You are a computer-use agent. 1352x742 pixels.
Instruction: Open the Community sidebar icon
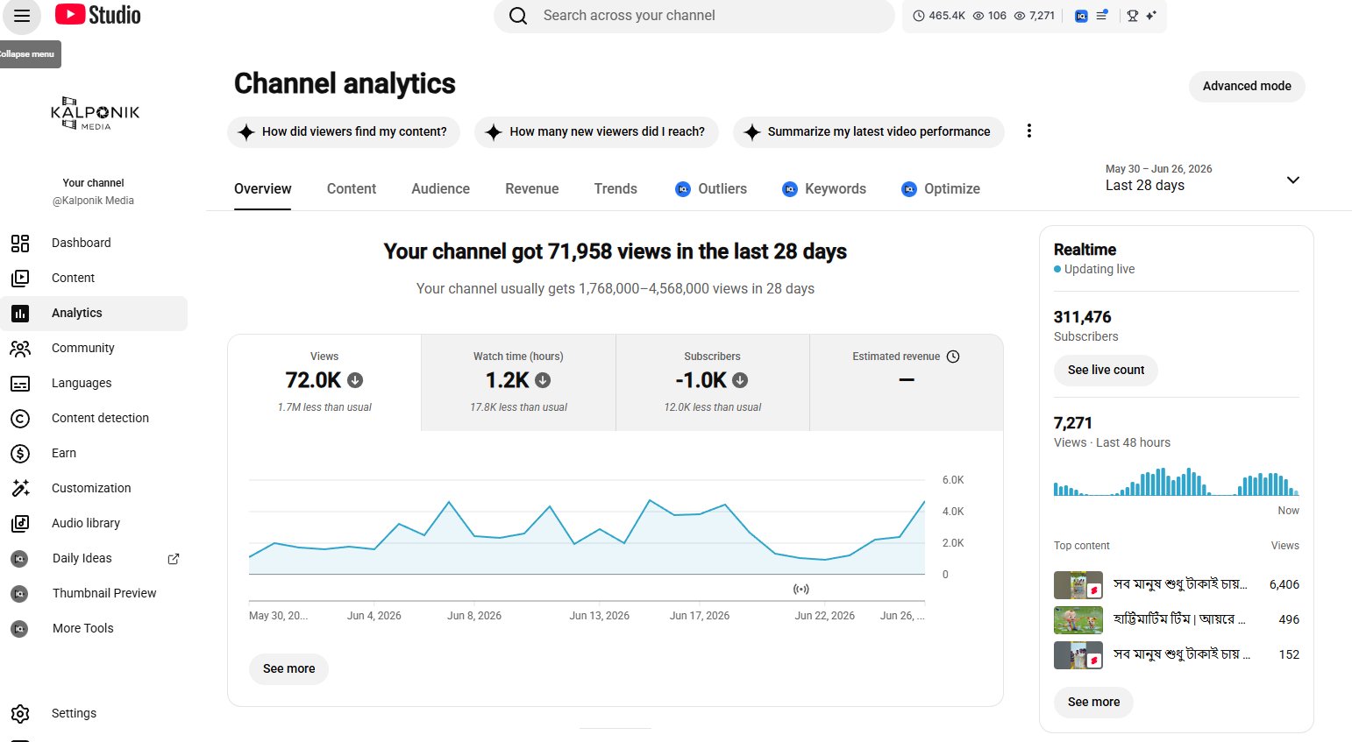click(20, 348)
